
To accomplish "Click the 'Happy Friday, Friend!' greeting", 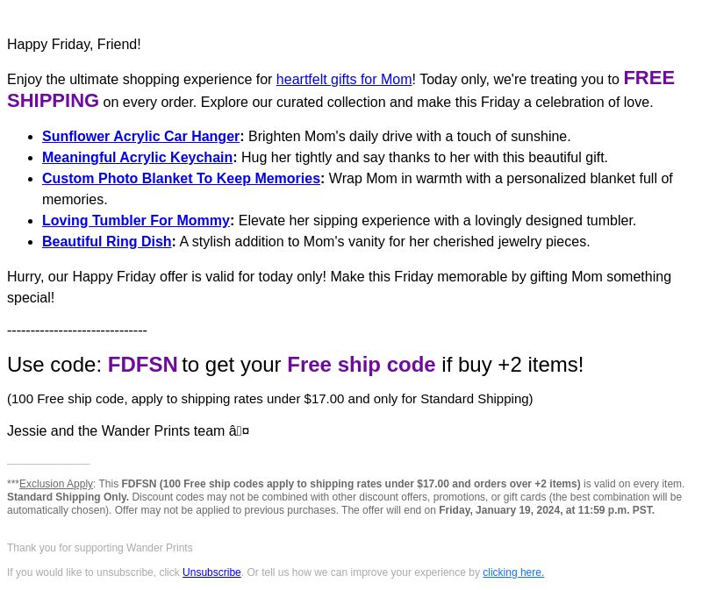I will click(74, 45).
